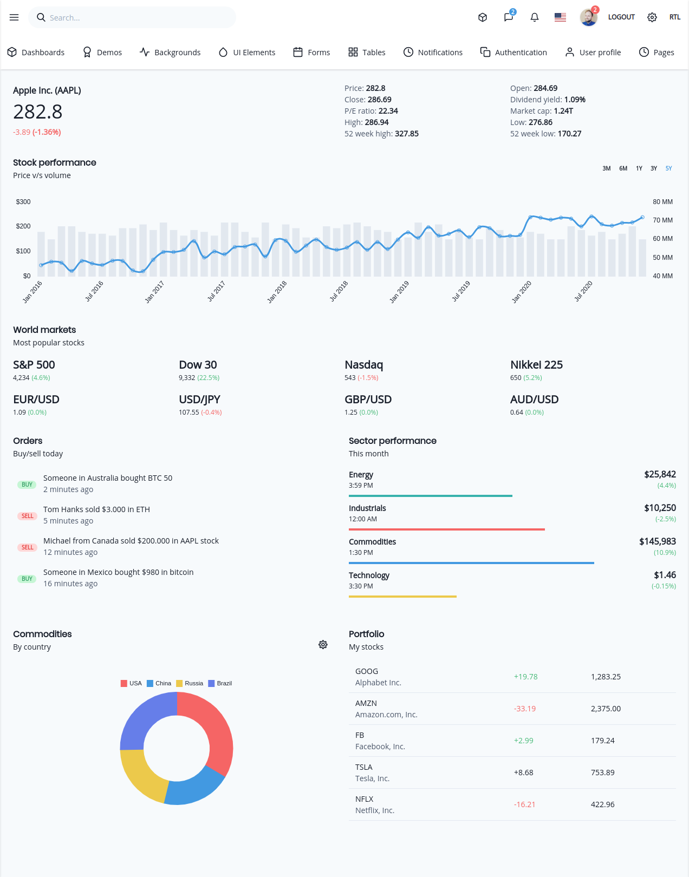This screenshot has height=877, width=689.
Task: Select the 3M chart range
Action: [607, 168]
